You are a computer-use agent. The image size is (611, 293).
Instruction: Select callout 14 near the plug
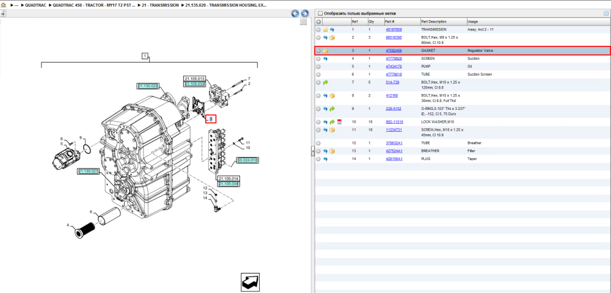point(205,198)
